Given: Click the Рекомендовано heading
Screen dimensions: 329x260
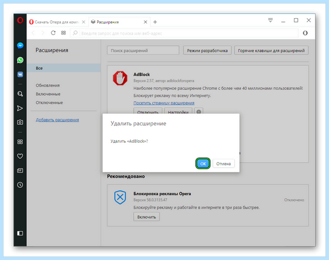Looking at the screenshot, I should [x=126, y=176].
